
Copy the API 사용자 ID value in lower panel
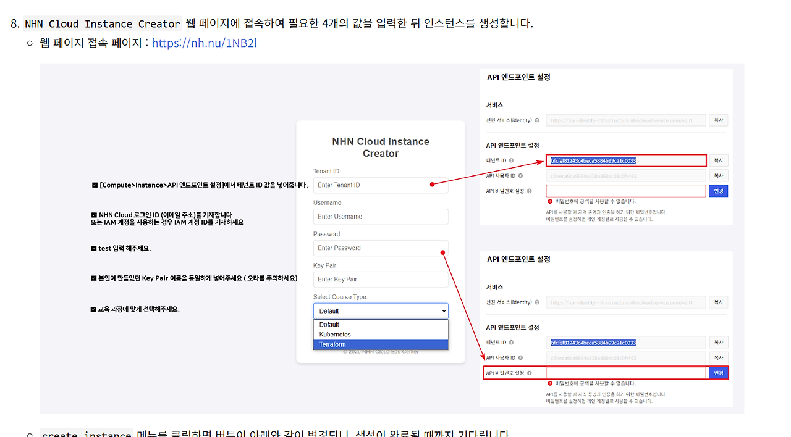pyautogui.click(x=719, y=358)
